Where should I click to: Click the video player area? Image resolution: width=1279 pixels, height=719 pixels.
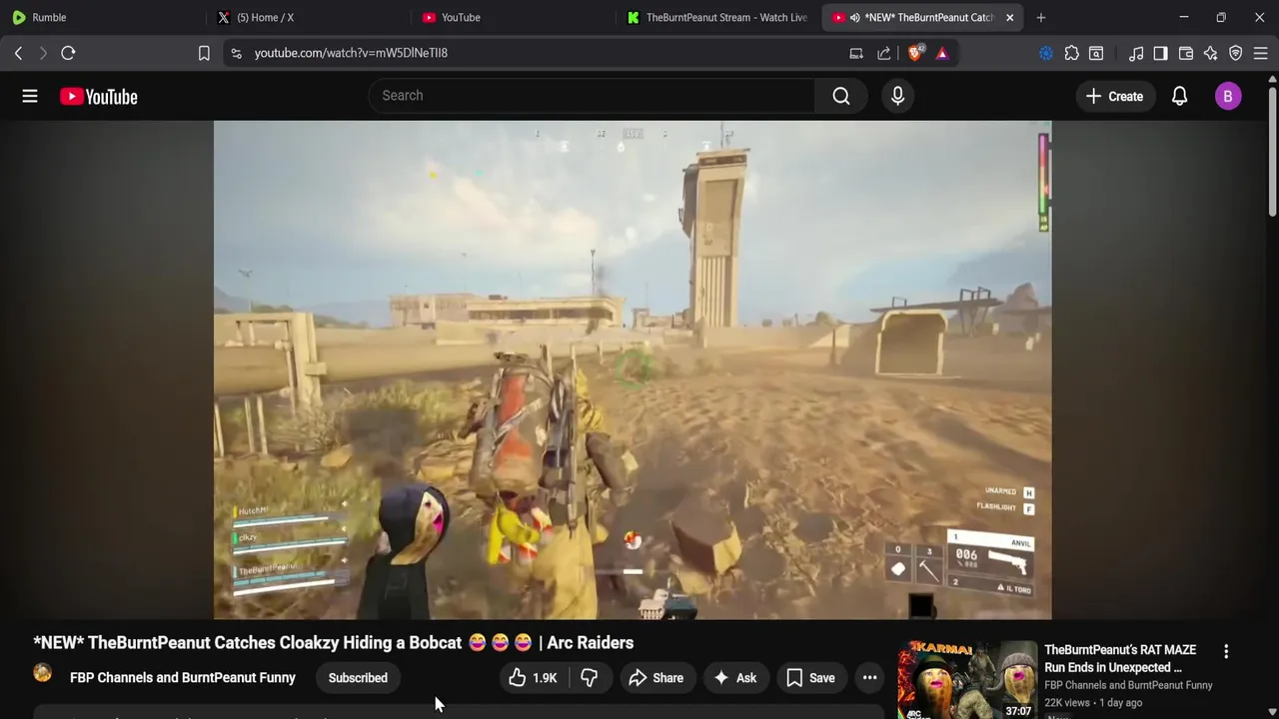(633, 369)
